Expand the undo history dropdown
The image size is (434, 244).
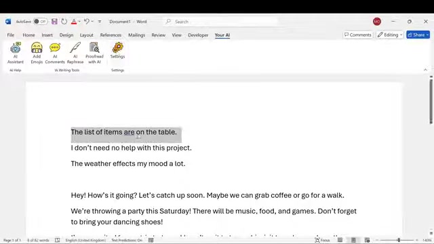[x=92, y=21]
